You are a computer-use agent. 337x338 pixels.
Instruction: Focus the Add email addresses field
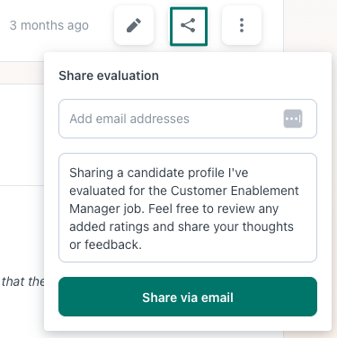point(188,119)
